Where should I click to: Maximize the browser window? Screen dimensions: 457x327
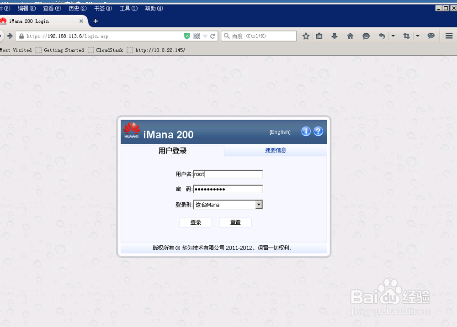(446, 8)
